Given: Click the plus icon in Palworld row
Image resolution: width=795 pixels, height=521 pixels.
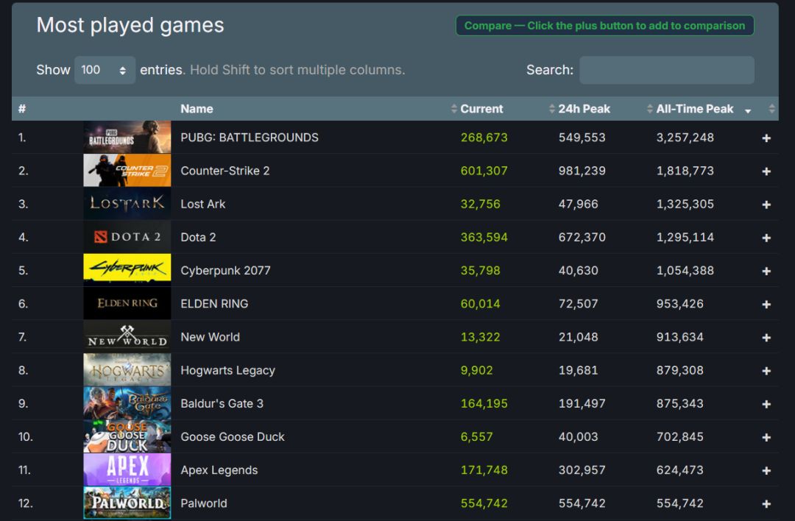Looking at the screenshot, I should point(766,504).
